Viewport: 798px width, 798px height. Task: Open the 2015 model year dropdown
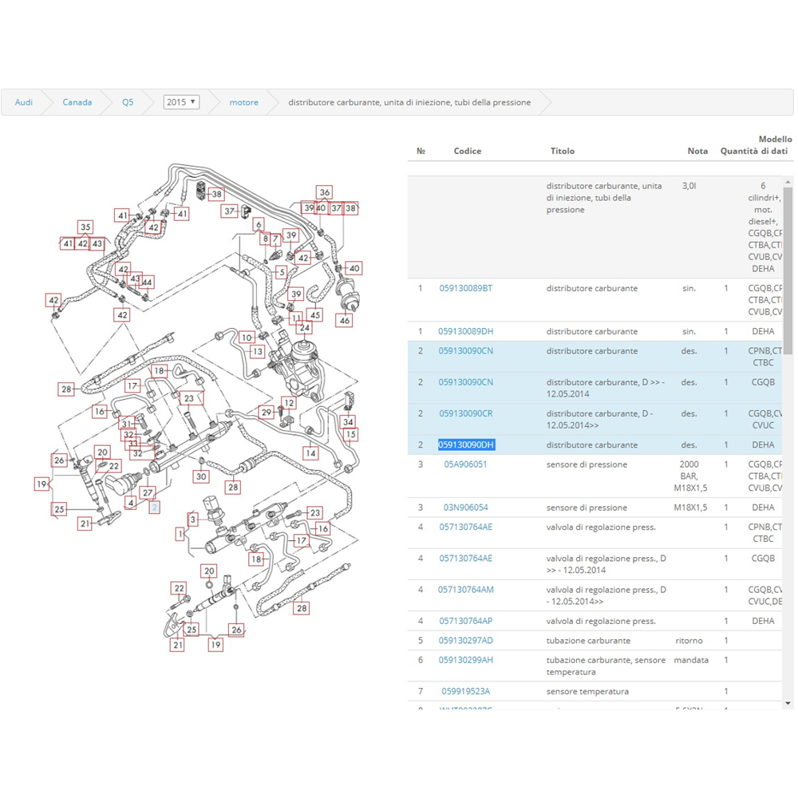click(181, 102)
